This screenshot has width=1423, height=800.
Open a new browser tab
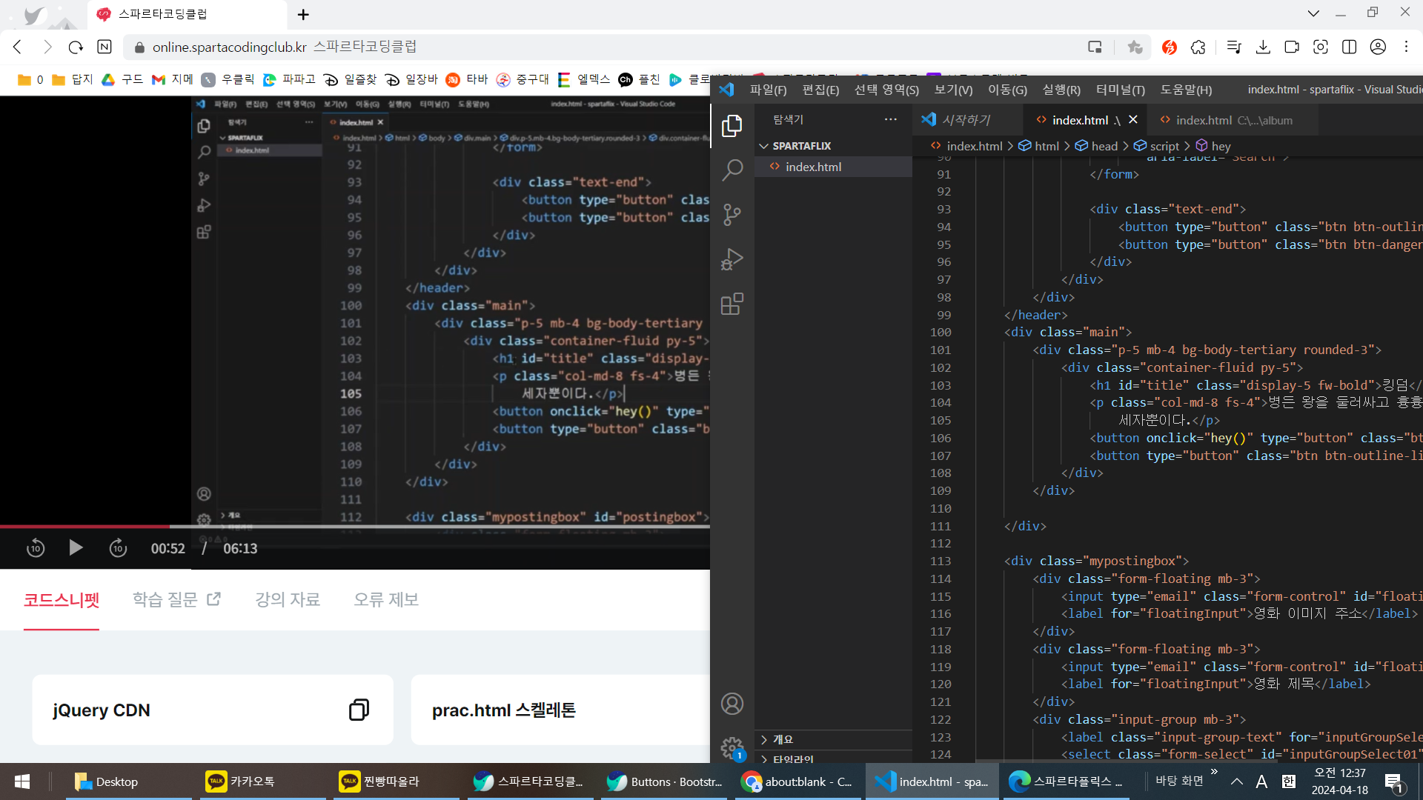point(303,14)
